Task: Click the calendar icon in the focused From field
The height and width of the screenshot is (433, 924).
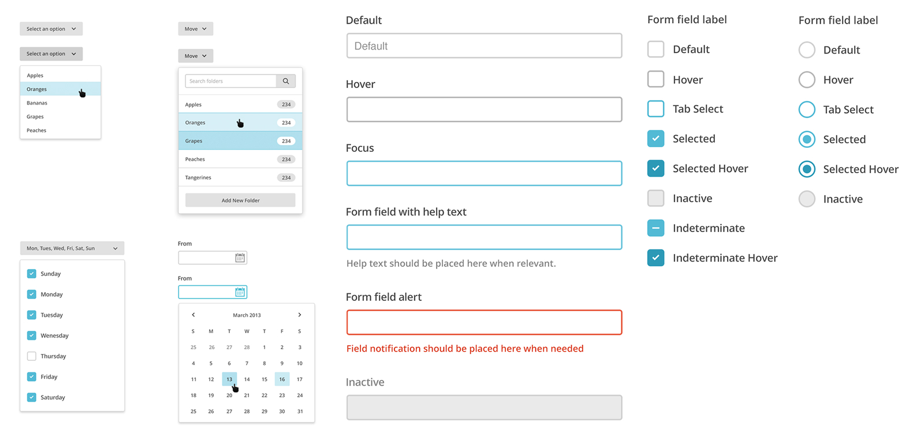Action: pyautogui.click(x=240, y=292)
